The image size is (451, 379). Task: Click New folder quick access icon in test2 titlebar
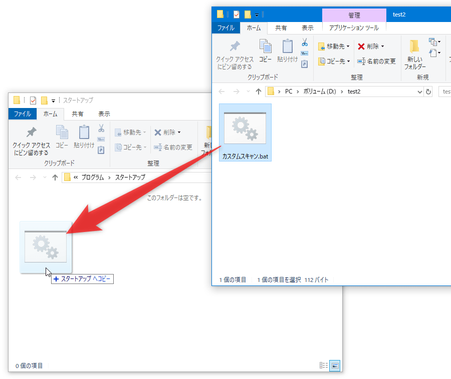(x=248, y=14)
